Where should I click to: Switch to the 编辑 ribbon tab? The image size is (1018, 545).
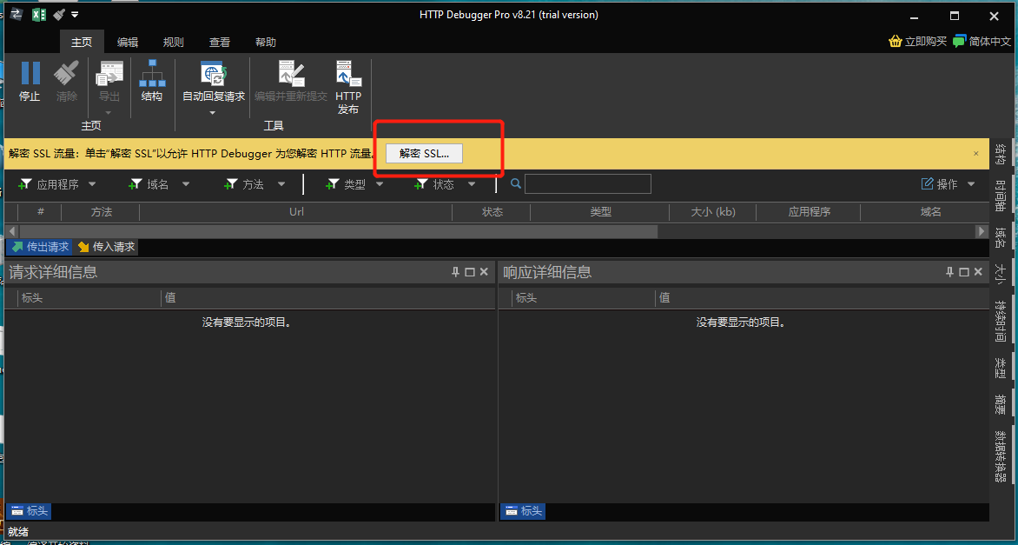[127, 42]
